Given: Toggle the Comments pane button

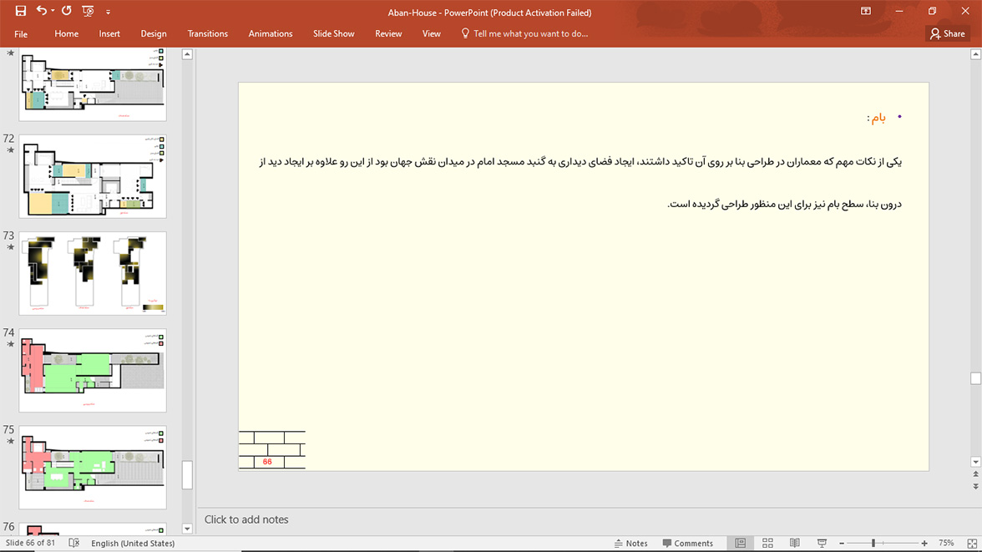Looking at the screenshot, I should click(x=688, y=543).
